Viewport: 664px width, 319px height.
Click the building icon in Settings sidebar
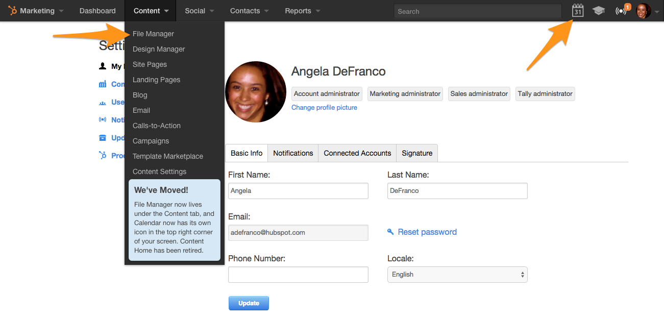point(103,84)
